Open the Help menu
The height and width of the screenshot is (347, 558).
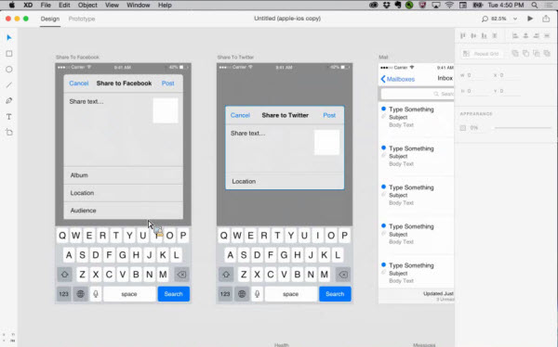tap(165, 5)
